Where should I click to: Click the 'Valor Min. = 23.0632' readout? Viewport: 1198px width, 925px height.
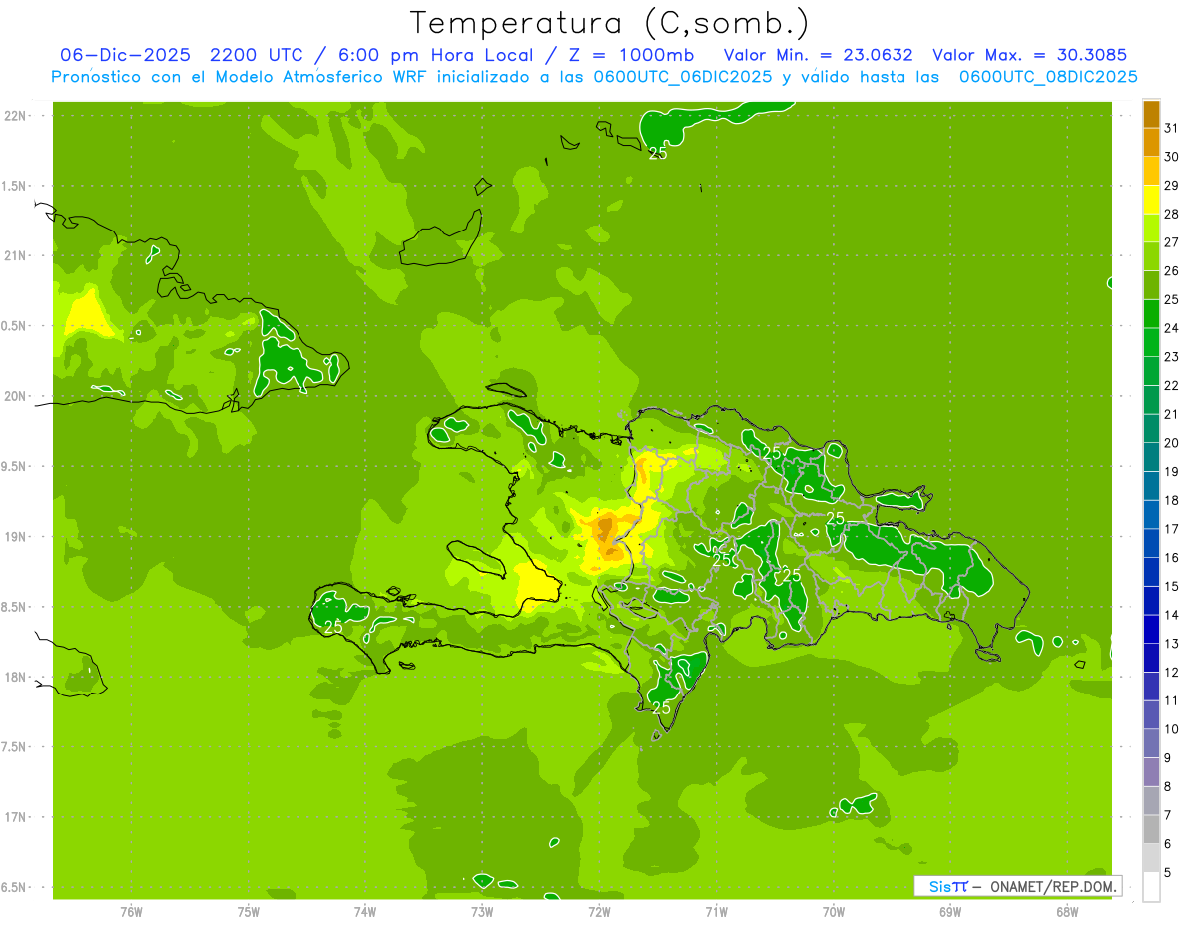818,55
